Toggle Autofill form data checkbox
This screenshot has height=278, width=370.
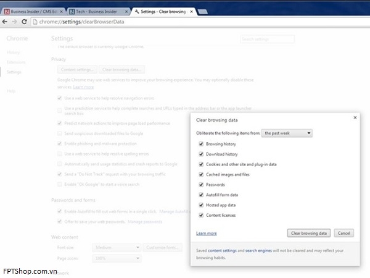pyautogui.click(x=201, y=195)
